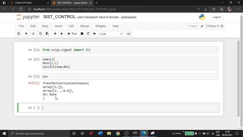This screenshot has height=137, width=243.
Task: Move selected cell up arrow
Action: (x=55, y=34)
